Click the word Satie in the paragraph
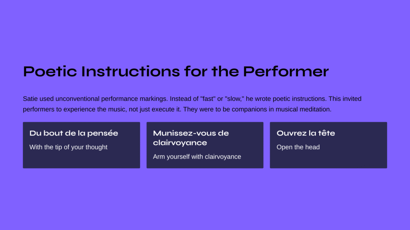The height and width of the screenshot is (230, 410). 30,99
